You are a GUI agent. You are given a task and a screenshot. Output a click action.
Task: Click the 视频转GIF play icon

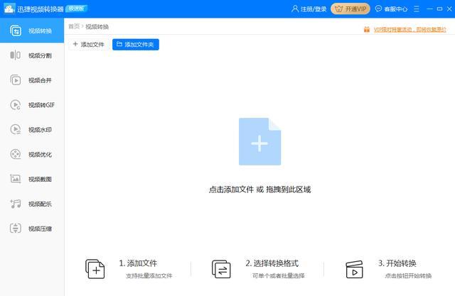pyautogui.click(x=16, y=104)
